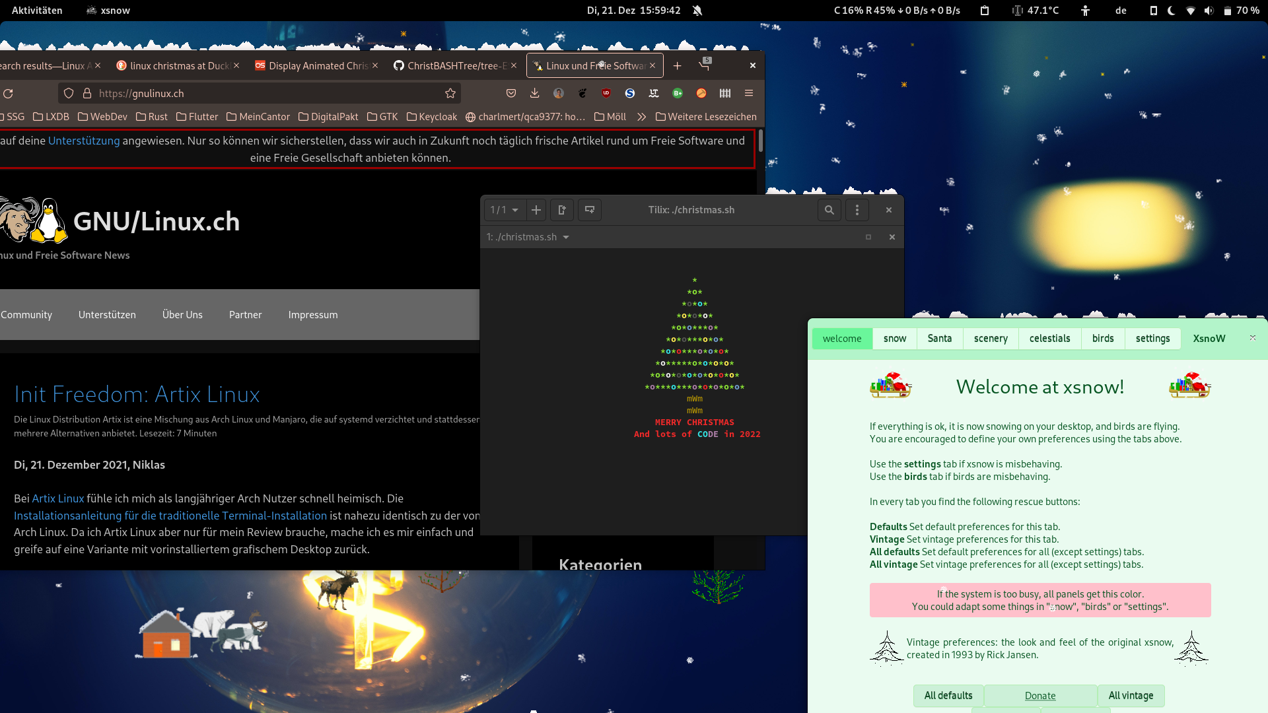Open the GNOME Shell integration extension
This screenshot has width=1268, height=713.
[x=582, y=94]
